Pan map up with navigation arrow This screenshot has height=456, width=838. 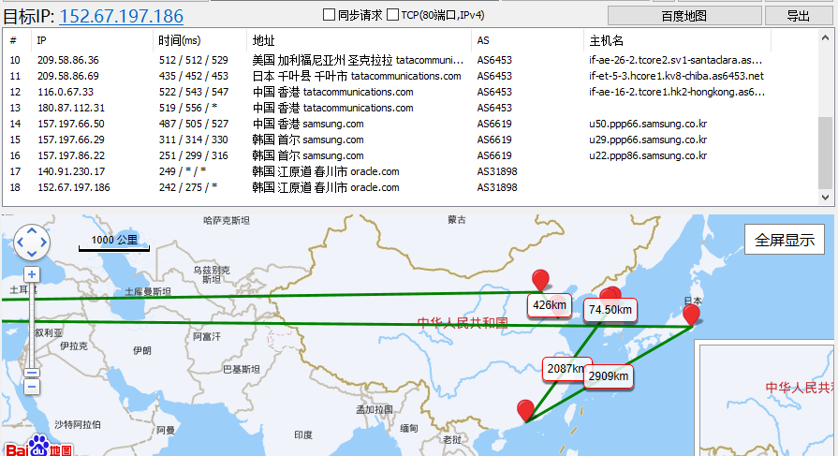pos(32,231)
